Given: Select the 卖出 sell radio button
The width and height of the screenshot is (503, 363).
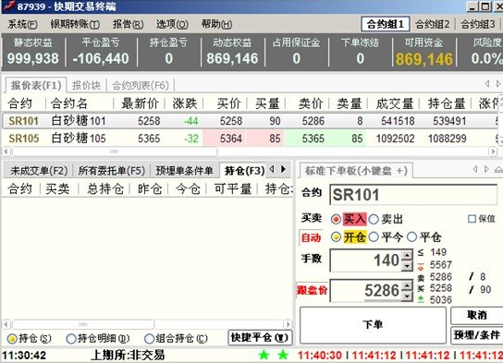Looking at the screenshot, I should [374, 219].
